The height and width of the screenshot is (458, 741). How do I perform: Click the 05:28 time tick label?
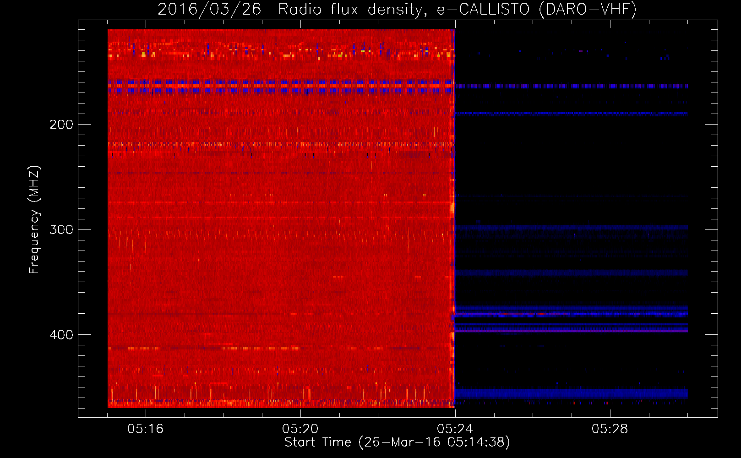pyautogui.click(x=610, y=429)
